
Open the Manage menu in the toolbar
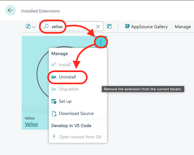click(182, 27)
